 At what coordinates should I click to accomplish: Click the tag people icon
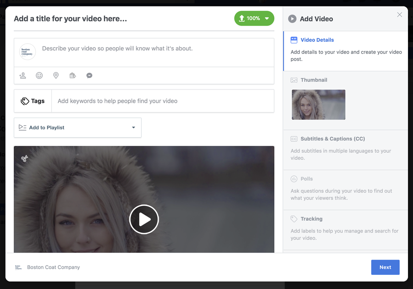(23, 76)
